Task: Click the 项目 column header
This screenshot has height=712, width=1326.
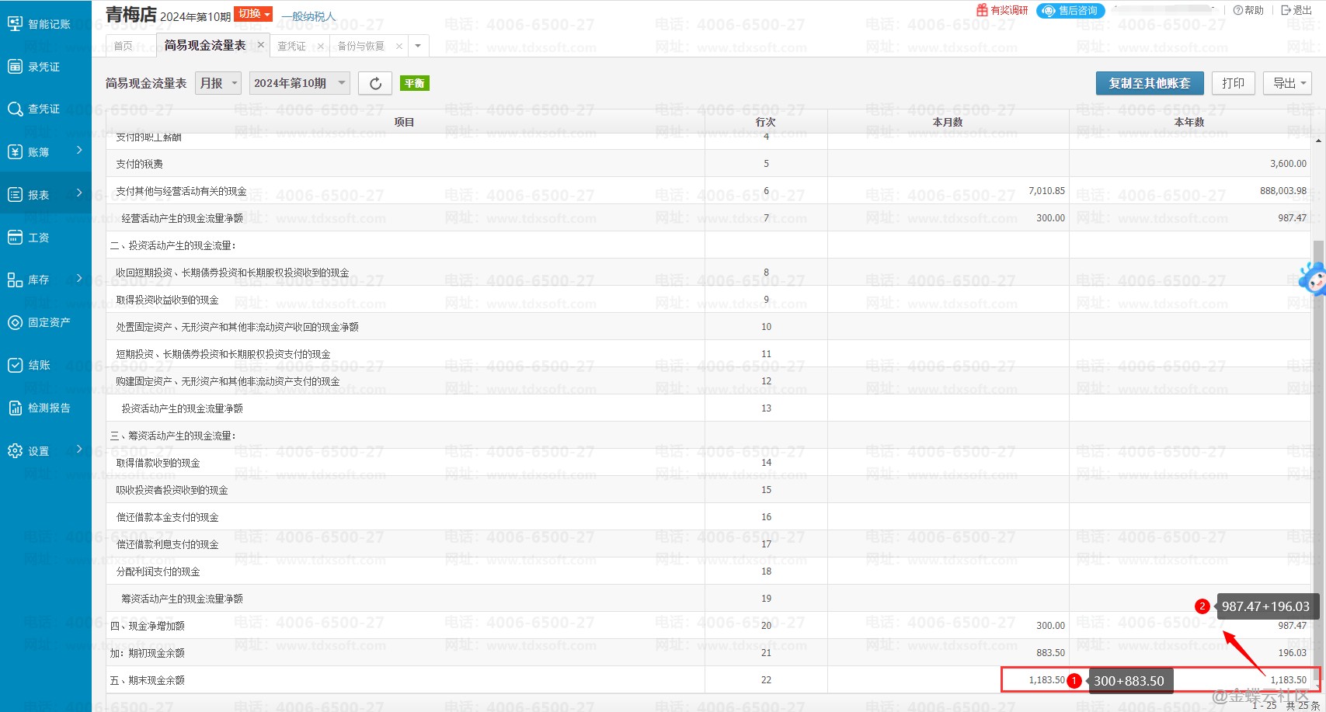Action: coord(405,122)
